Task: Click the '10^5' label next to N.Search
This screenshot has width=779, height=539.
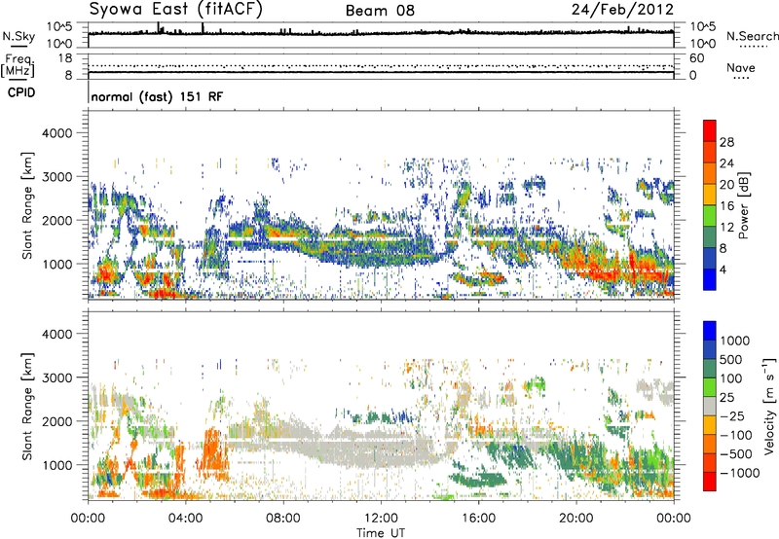Action: click(703, 27)
